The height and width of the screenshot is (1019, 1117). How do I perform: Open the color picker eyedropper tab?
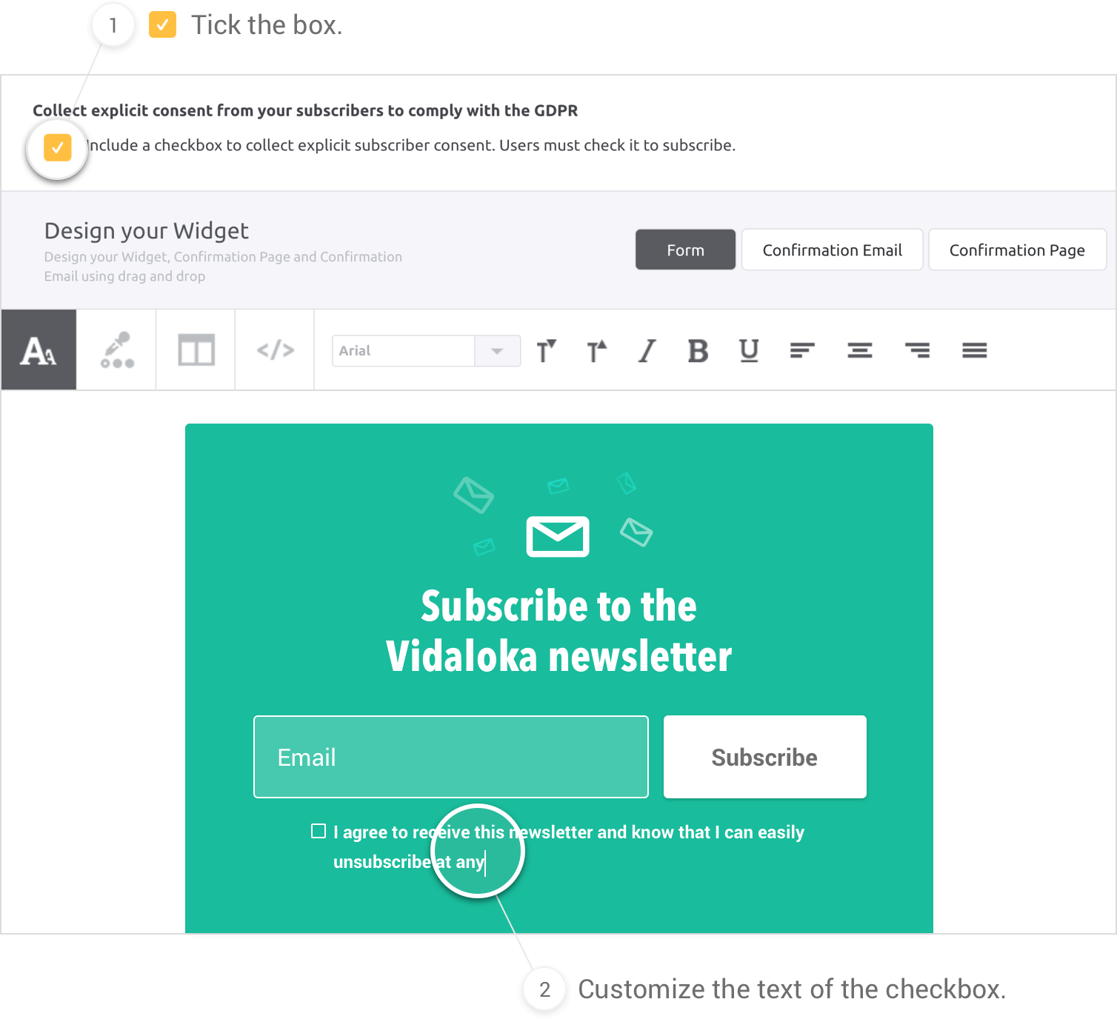tap(116, 350)
